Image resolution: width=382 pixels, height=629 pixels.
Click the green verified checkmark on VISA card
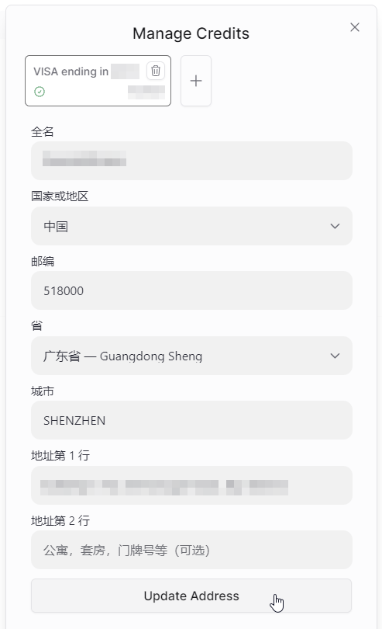[40, 92]
